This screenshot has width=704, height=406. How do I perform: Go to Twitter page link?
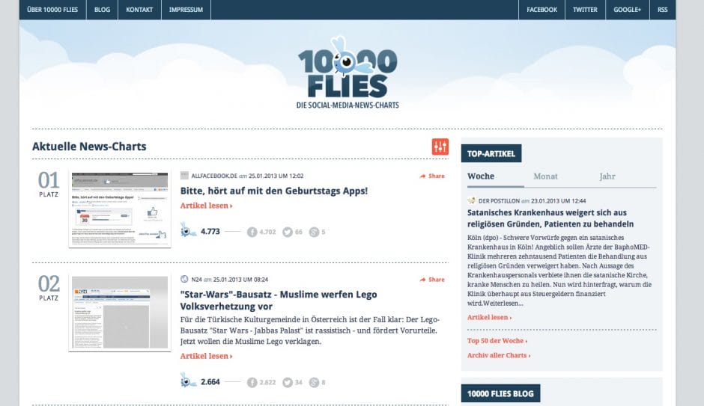point(585,10)
